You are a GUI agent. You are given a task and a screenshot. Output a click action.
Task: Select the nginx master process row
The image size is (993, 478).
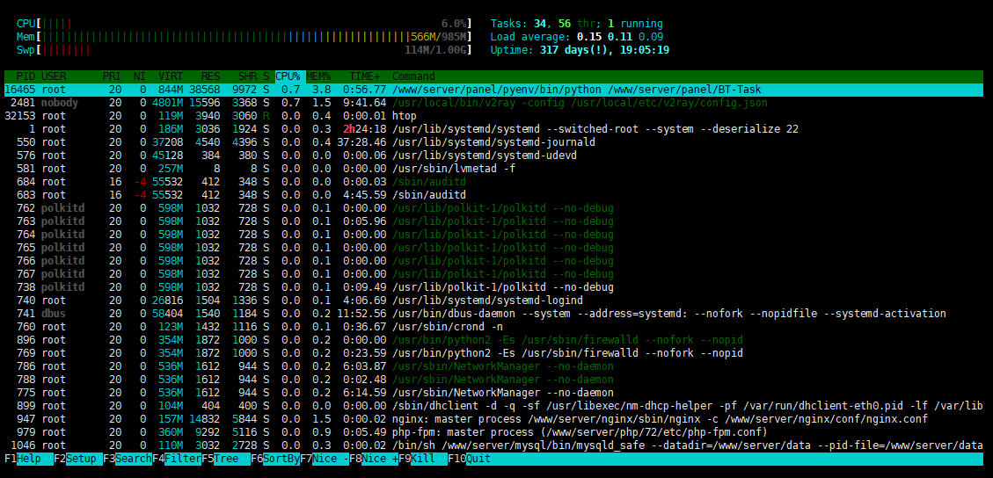click(x=494, y=418)
